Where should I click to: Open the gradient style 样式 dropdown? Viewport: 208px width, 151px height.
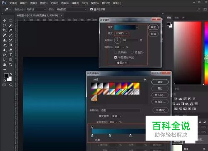[121, 33]
